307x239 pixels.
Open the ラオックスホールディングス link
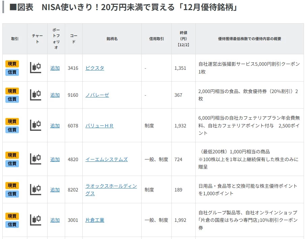click(111, 186)
